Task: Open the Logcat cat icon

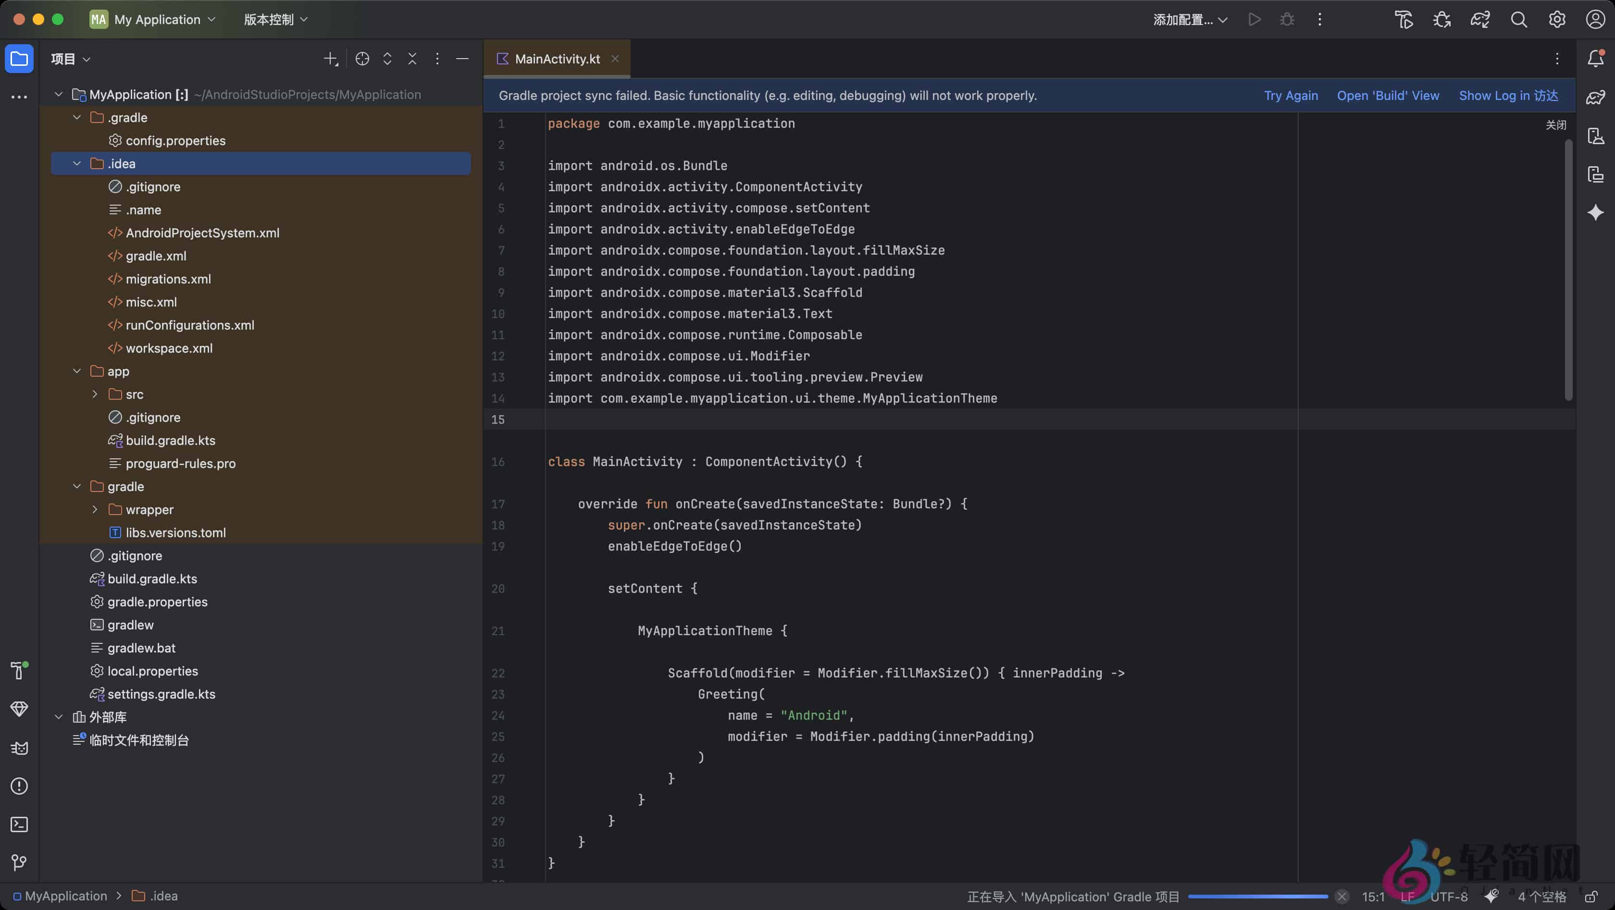Action: point(19,748)
